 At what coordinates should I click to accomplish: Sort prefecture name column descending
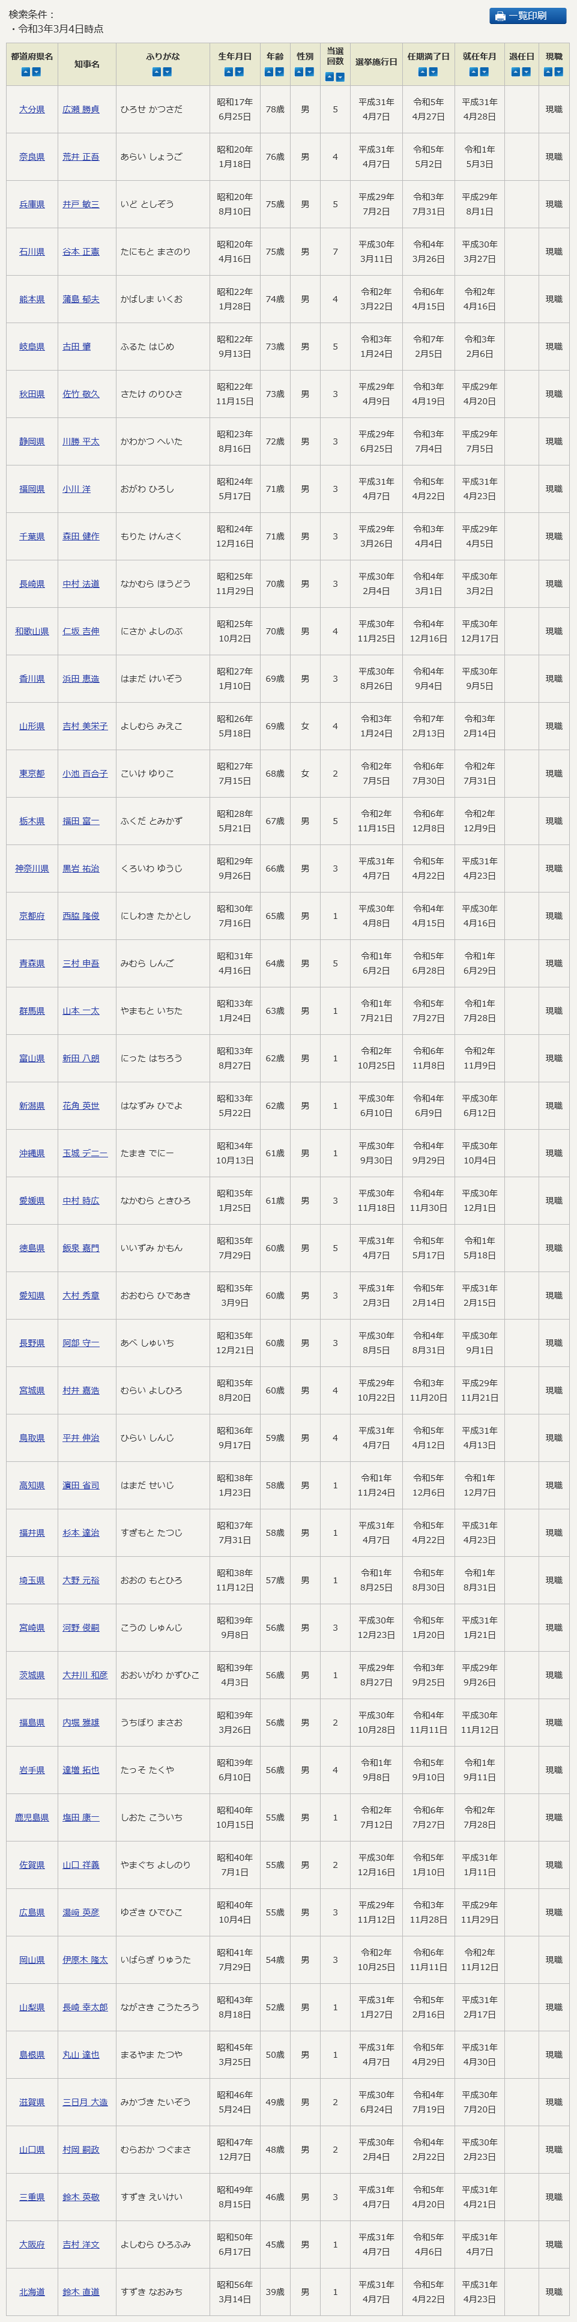(x=37, y=72)
